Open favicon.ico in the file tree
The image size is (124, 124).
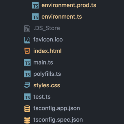(48, 39)
